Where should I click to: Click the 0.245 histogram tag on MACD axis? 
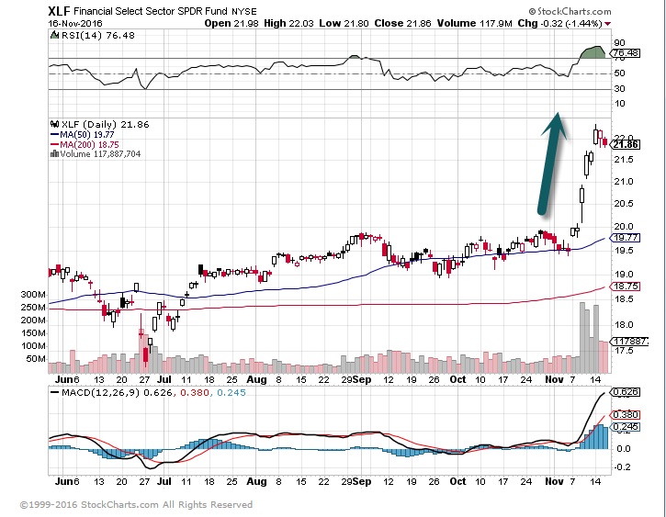tap(625, 427)
